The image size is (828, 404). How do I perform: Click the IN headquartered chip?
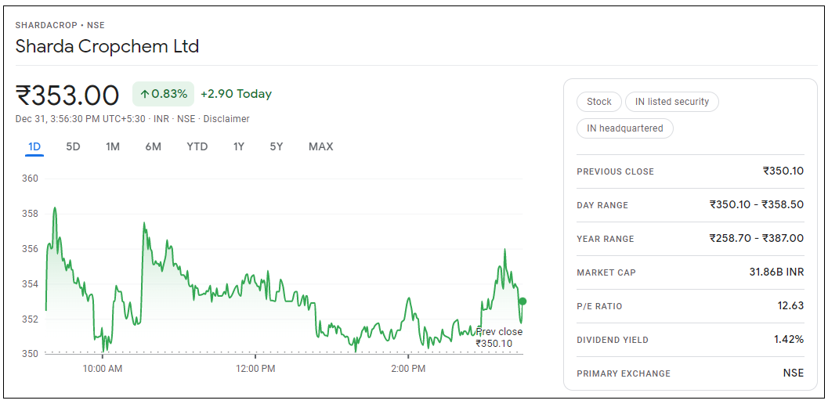(x=624, y=128)
